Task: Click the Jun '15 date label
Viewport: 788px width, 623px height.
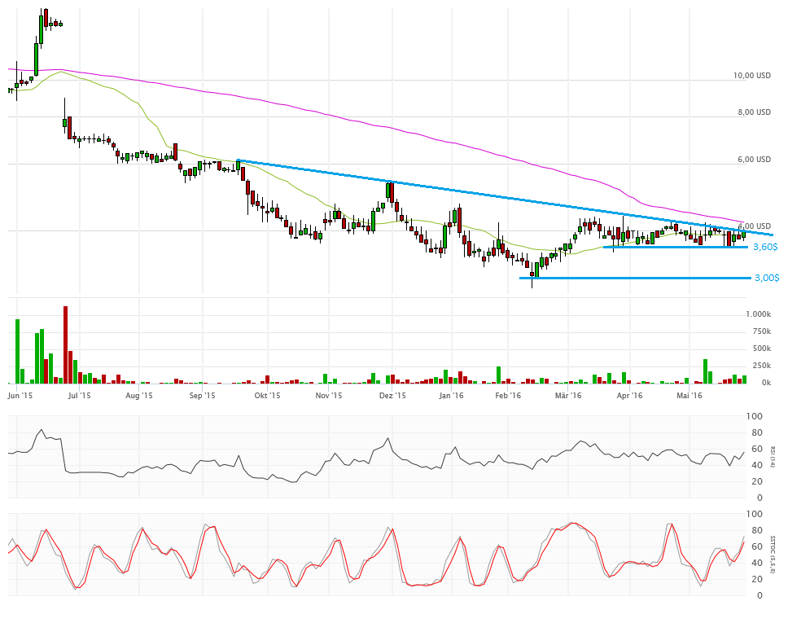Action: [19, 396]
